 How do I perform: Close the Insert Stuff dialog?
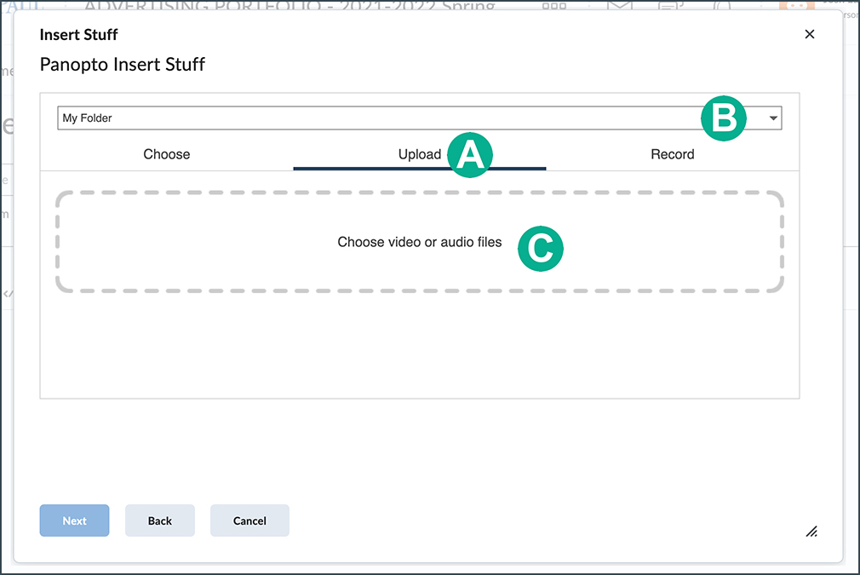coord(809,34)
